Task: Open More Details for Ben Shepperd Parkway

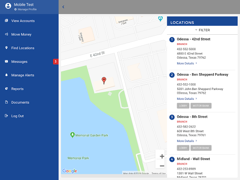Action: click(187, 99)
